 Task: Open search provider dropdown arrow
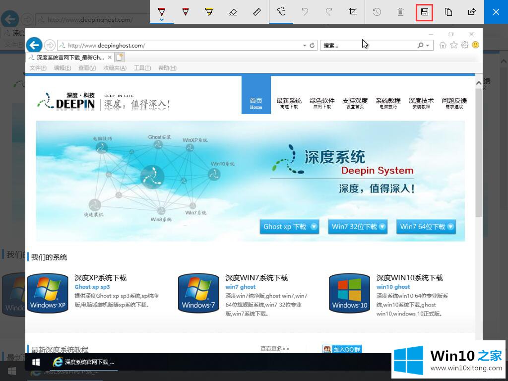coord(428,45)
